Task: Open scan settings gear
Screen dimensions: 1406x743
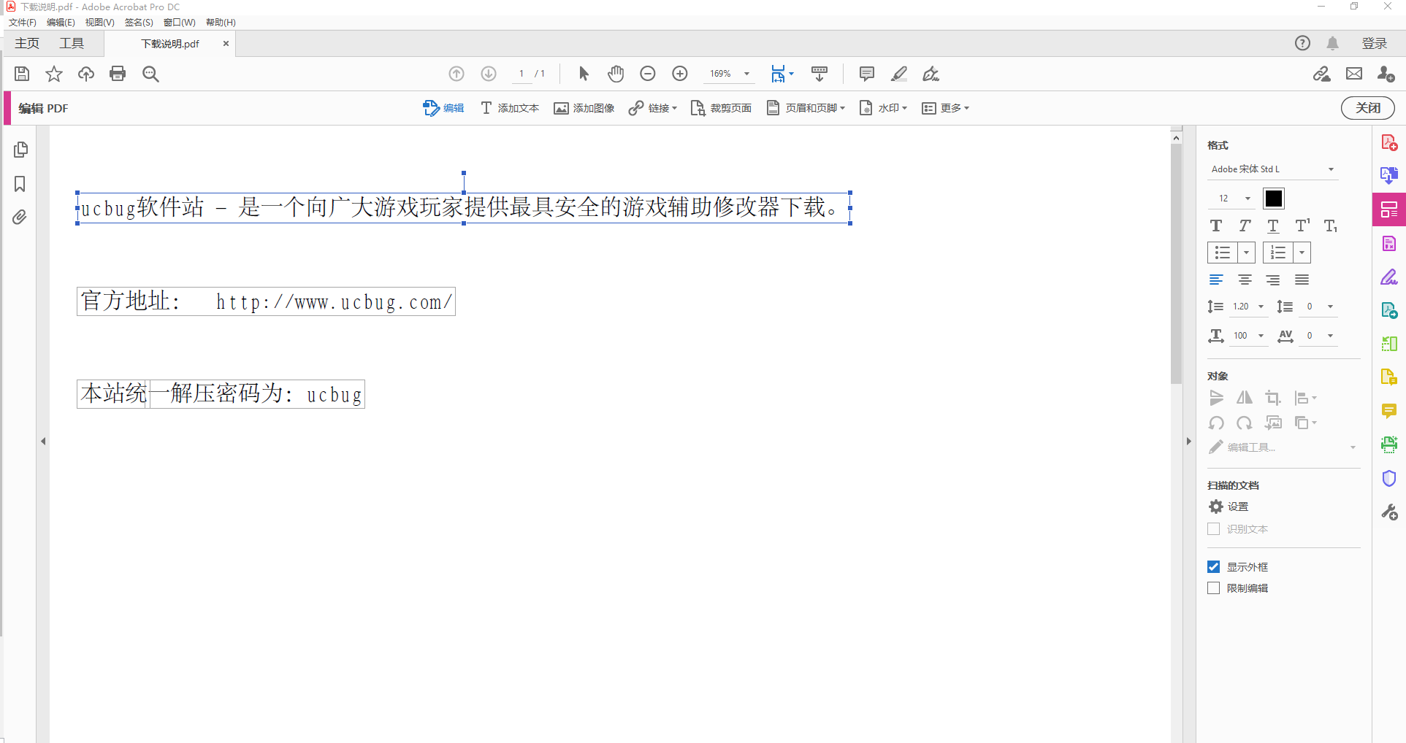Action: tap(1215, 507)
